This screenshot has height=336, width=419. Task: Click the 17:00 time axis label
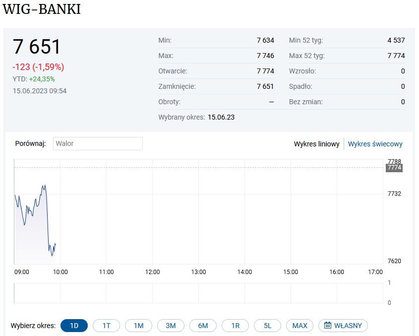click(x=375, y=272)
